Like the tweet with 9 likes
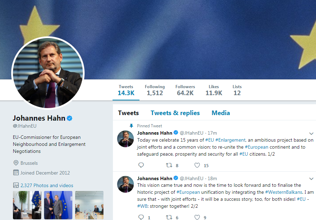This screenshot has width=316, height=220. [197, 218]
